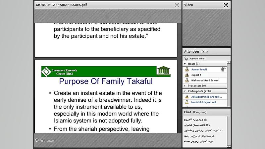Click the Chat pod scroll down arrow
The image size is (265, 149).
tap(229, 146)
